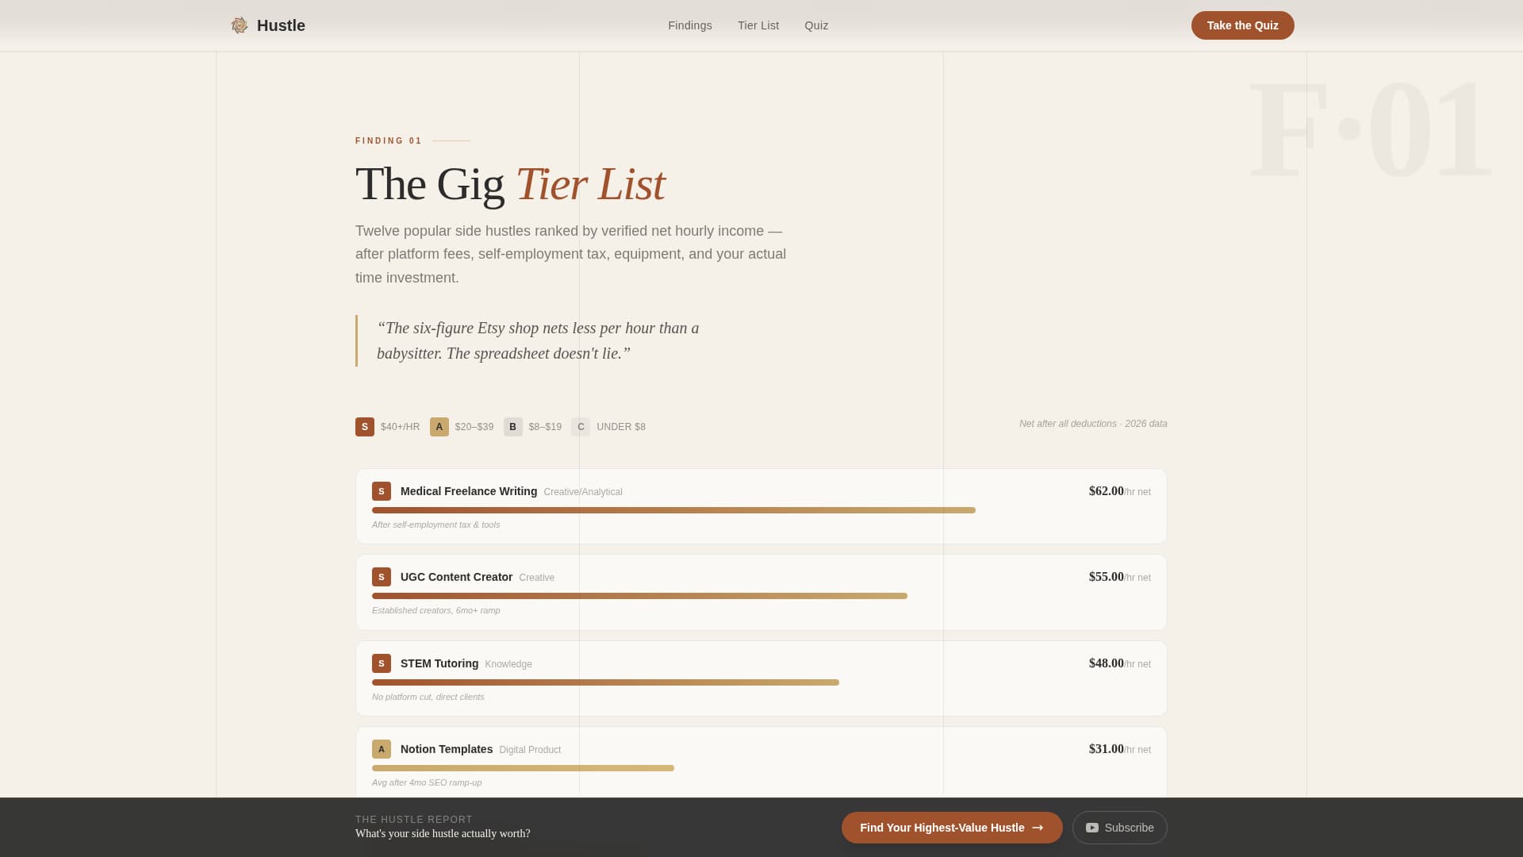1523x857 pixels.
Task: Click the Subscribe link in the footer
Action: [x=1119, y=827]
